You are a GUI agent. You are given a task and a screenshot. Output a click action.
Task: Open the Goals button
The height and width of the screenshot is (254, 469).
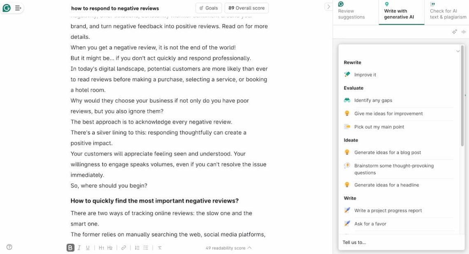pyautogui.click(x=208, y=8)
